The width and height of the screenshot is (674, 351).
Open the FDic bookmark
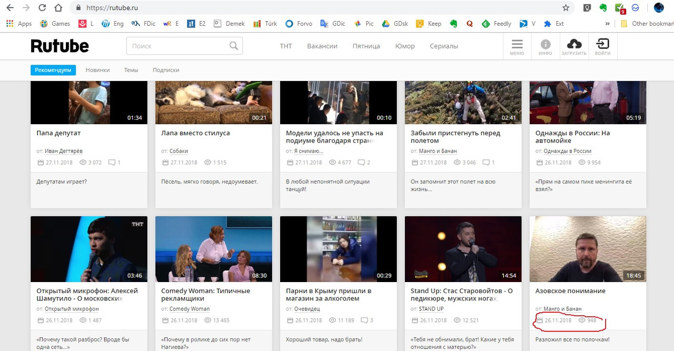click(144, 24)
